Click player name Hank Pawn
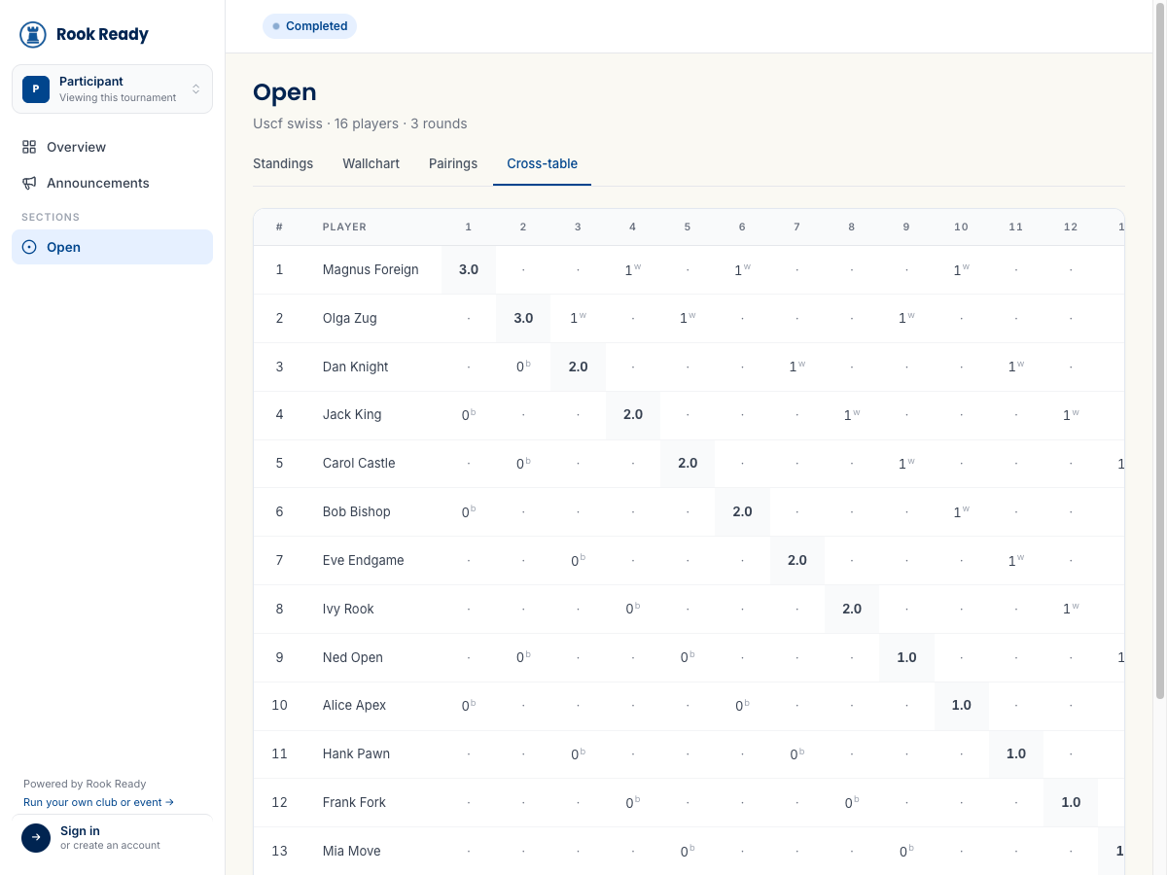1167x875 pixels. [x=356, y=753]
